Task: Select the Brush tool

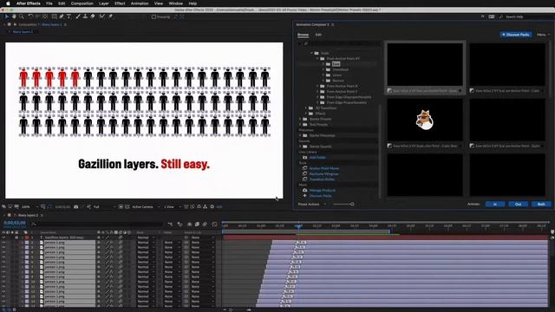Action: (x=78, y=16)
